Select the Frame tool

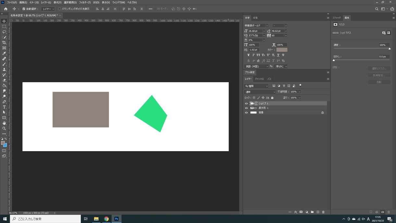[x=4, y=48]
